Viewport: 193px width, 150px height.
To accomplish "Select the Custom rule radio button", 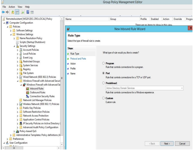I will click(104, 98).
